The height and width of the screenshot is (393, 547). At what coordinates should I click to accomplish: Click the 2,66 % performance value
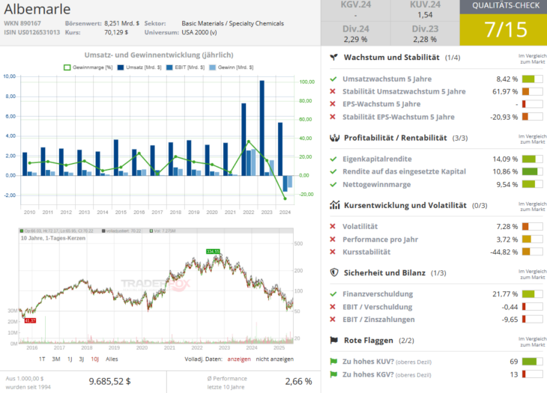pos(298,382)
